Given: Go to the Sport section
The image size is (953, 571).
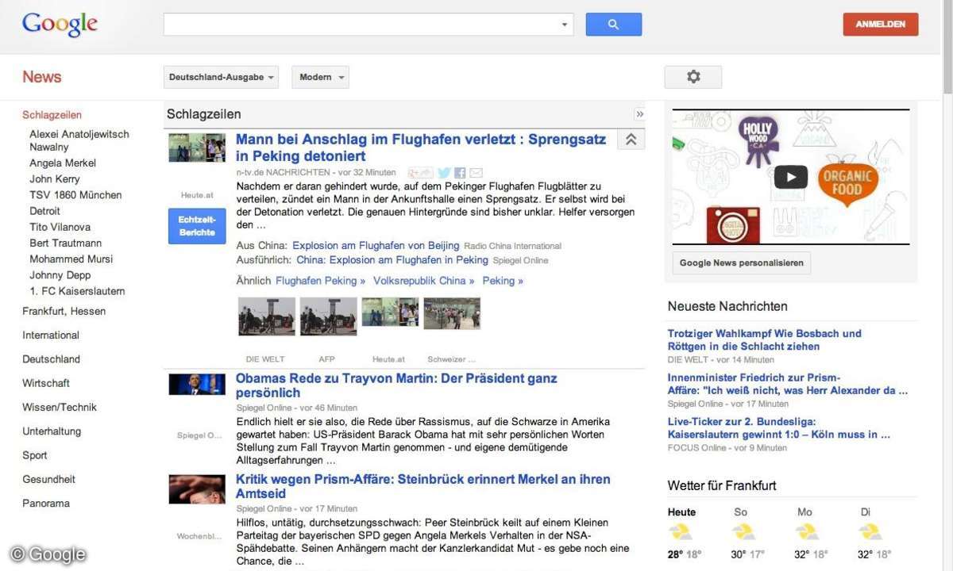Looking at the screenshot, I should pyautogui.click(x=35, y=455).
